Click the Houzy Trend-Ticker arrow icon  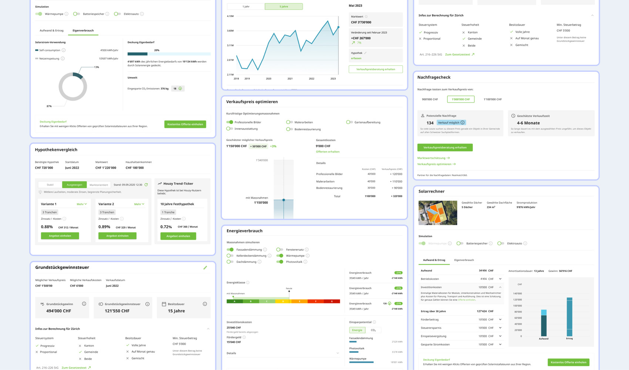click(x=160, y=184)
